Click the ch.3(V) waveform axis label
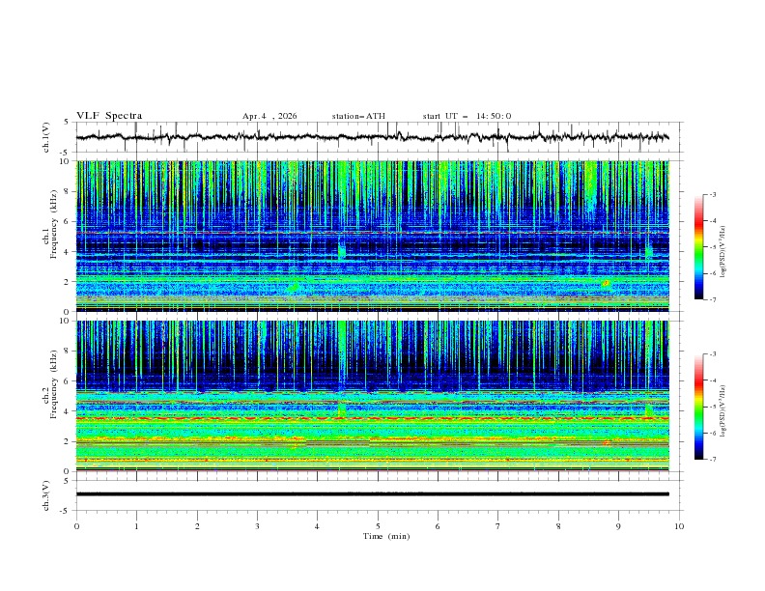The image size is (765, 591). coord(46,495)
